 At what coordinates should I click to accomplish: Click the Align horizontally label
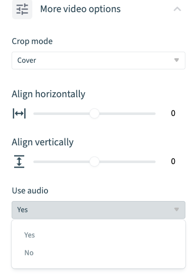click(x=48, y=94)
